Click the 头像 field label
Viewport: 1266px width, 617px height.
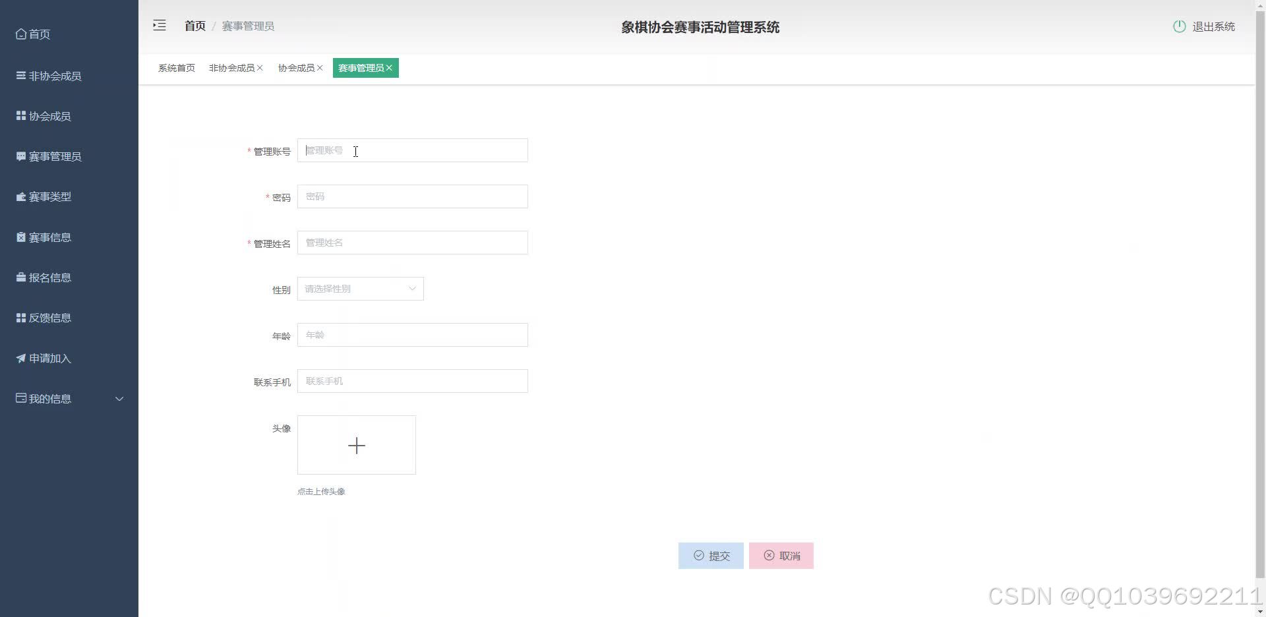[x=282, y=428]
